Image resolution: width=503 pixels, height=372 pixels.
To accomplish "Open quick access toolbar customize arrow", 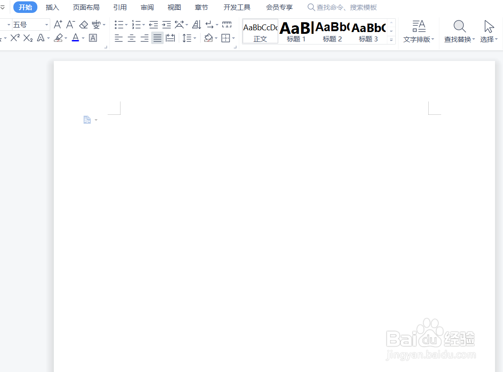I will click(x=3, y=7).
